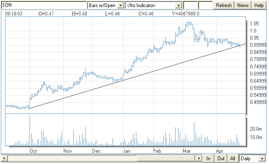Click the second empty parameter box before Refresh

pos(205,5)
